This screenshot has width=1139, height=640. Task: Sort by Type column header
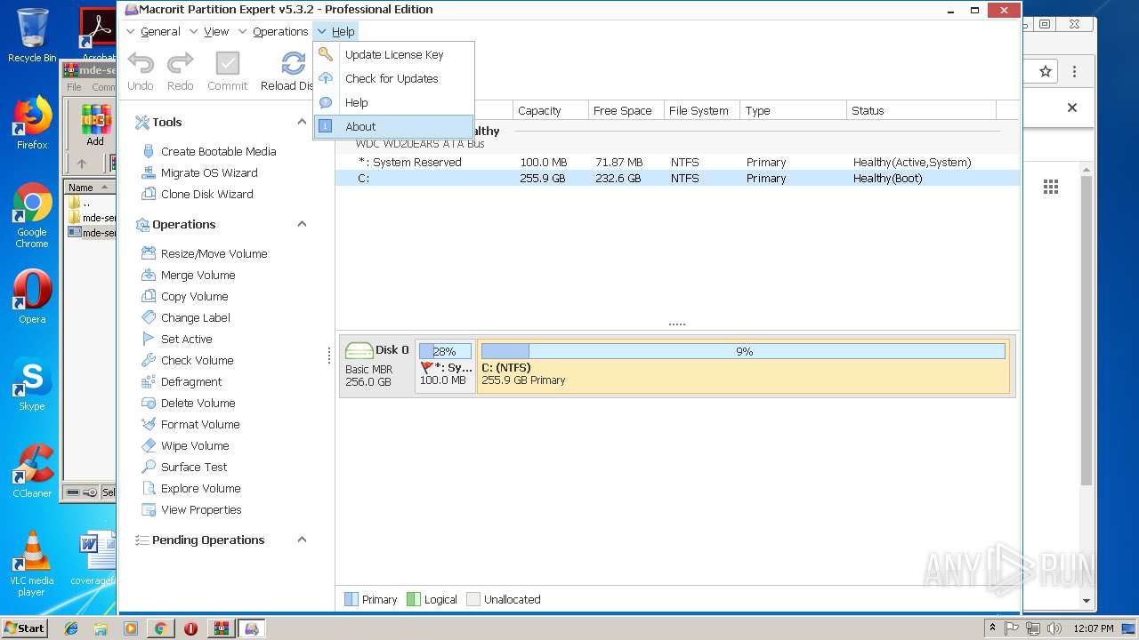pyautogui.click(x=793, y=110)
